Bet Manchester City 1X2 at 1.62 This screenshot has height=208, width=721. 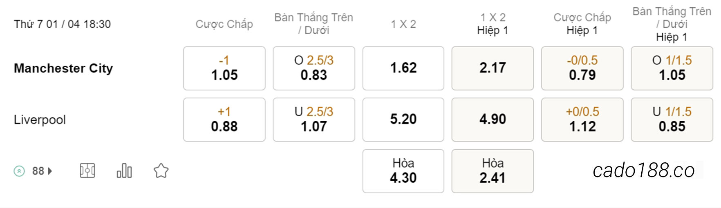(x=403, y=68)
